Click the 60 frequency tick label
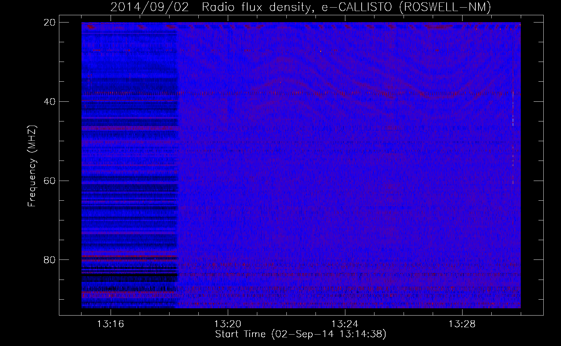Screen dimensions: 561x346 [50, 181]
